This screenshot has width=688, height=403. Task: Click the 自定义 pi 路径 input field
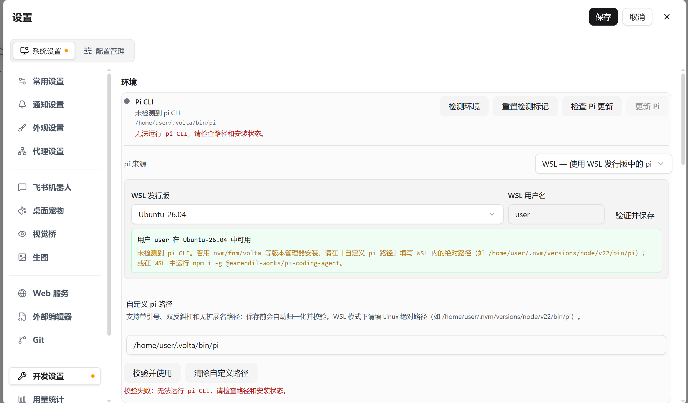pyautogui.click(x=396, y=345)
